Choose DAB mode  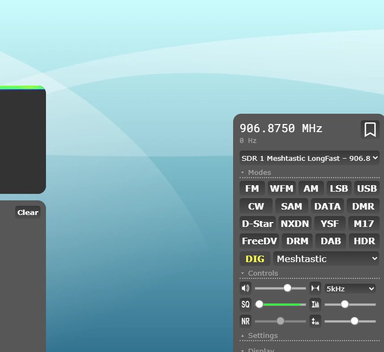tap(331, 241)
